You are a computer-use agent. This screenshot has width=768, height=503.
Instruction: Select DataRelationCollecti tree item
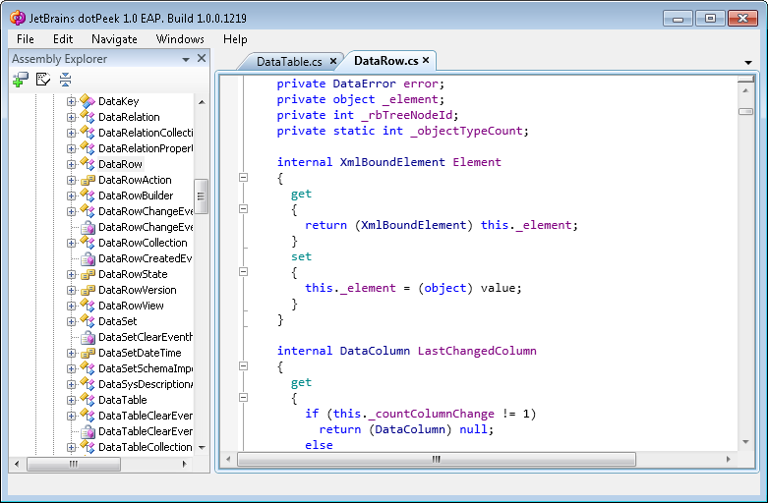click(146, 133)
